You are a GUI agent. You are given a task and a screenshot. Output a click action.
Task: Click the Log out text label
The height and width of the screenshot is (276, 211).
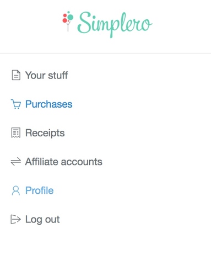[42, 220]
